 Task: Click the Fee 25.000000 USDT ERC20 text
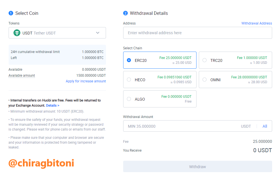tap(175, 58)
